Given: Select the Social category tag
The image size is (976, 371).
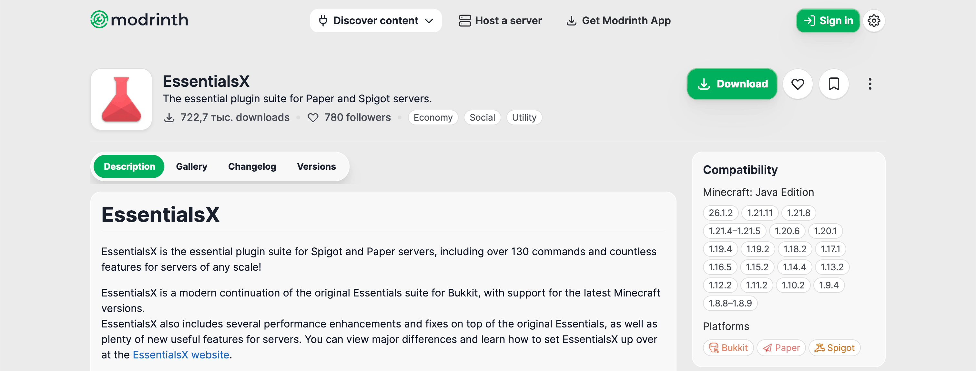Looking at the screenshot, I should point(482,117).
